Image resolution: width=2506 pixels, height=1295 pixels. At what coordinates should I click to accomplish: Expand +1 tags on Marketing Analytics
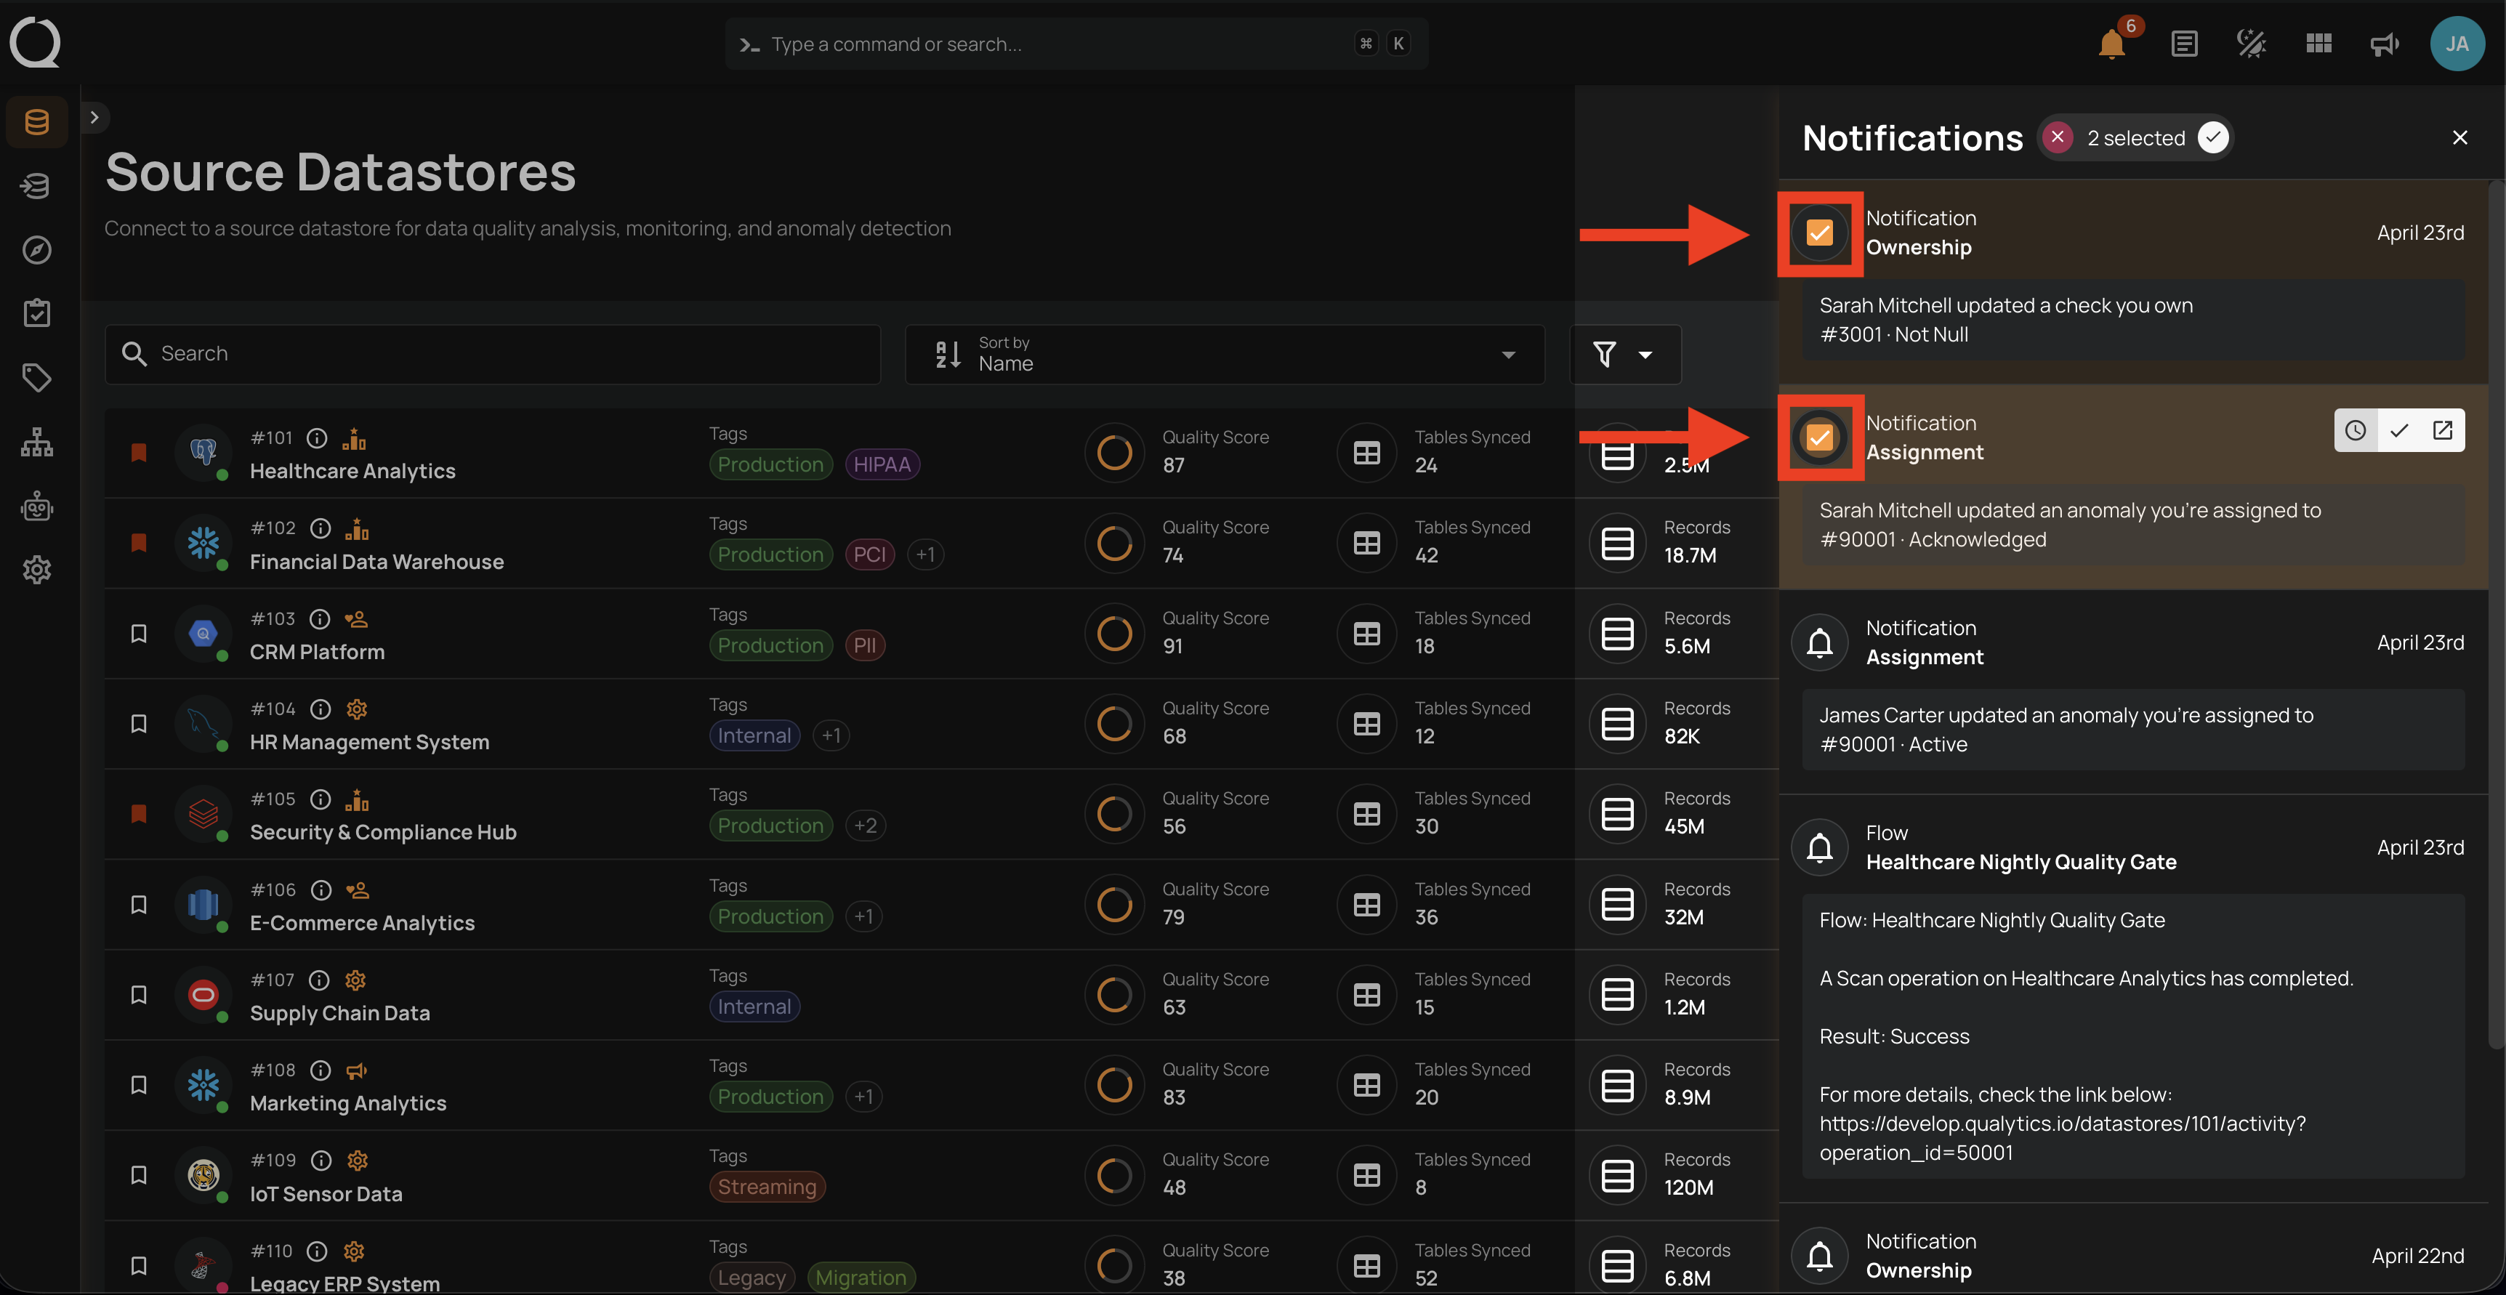[x=864, y=1097]
